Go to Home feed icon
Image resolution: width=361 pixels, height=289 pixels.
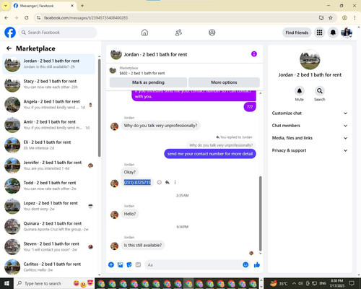pos(144,33)
